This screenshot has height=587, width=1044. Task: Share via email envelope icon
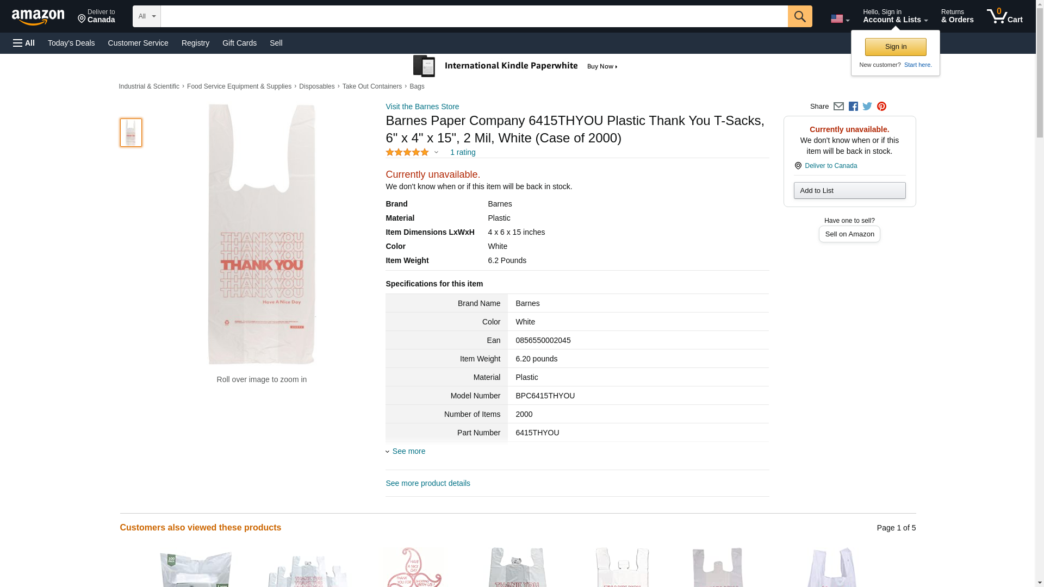[838, 107]
